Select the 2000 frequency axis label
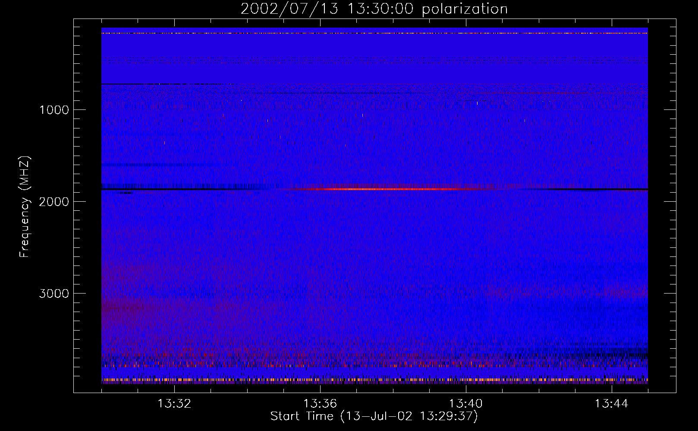698x431 pixels. [x=54, y=202]
